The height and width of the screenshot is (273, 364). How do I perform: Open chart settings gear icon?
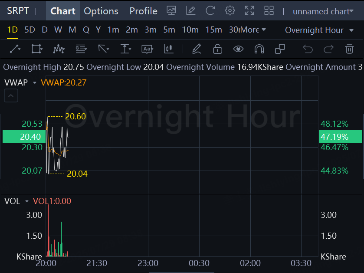coord(230,11)
